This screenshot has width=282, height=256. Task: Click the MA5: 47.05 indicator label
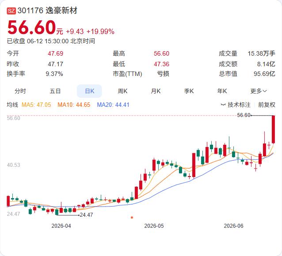tap(36, 105)
